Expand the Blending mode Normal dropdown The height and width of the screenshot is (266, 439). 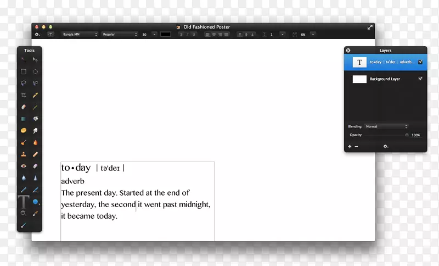[x=386, y=126]
